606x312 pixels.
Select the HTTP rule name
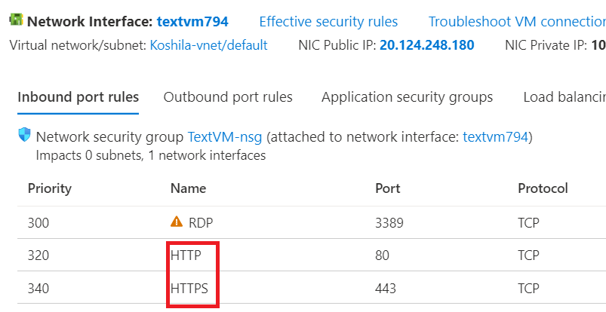click(x=186, y=255)
